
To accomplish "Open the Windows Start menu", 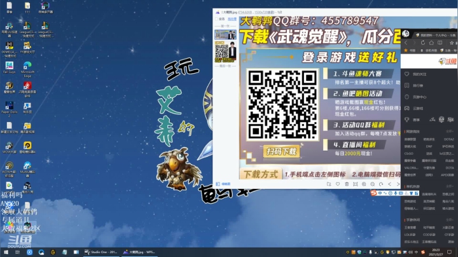I will click(x=6, y=252).
